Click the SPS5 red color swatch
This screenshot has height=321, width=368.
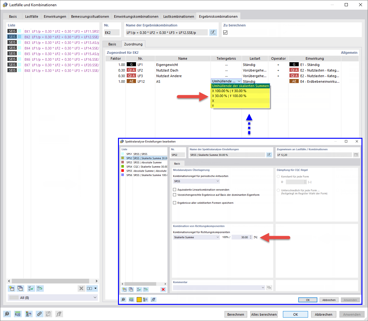[122, 170]
